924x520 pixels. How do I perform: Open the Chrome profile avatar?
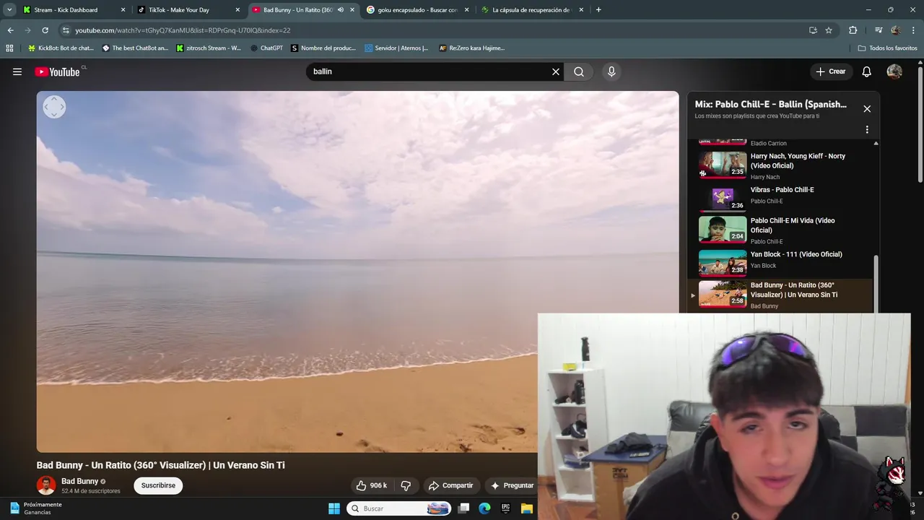pyautogui.click(x=896, y=30)
